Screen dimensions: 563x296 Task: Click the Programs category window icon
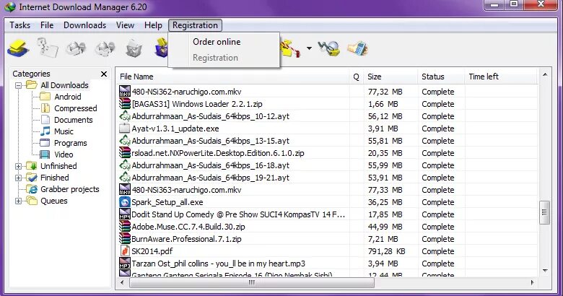pos(45,143)
